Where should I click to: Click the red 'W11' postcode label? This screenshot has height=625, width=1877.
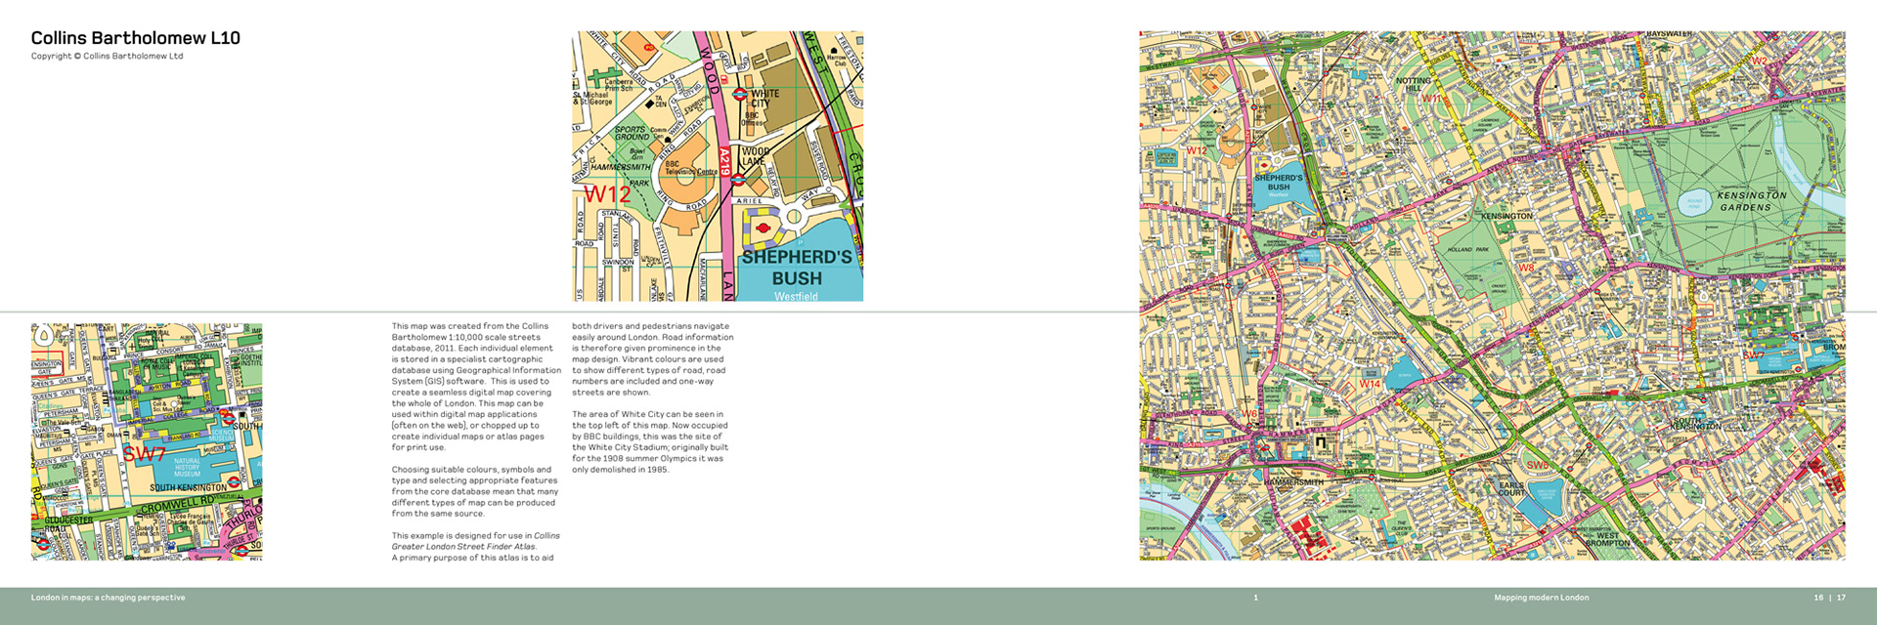[x=1431, y=100]
